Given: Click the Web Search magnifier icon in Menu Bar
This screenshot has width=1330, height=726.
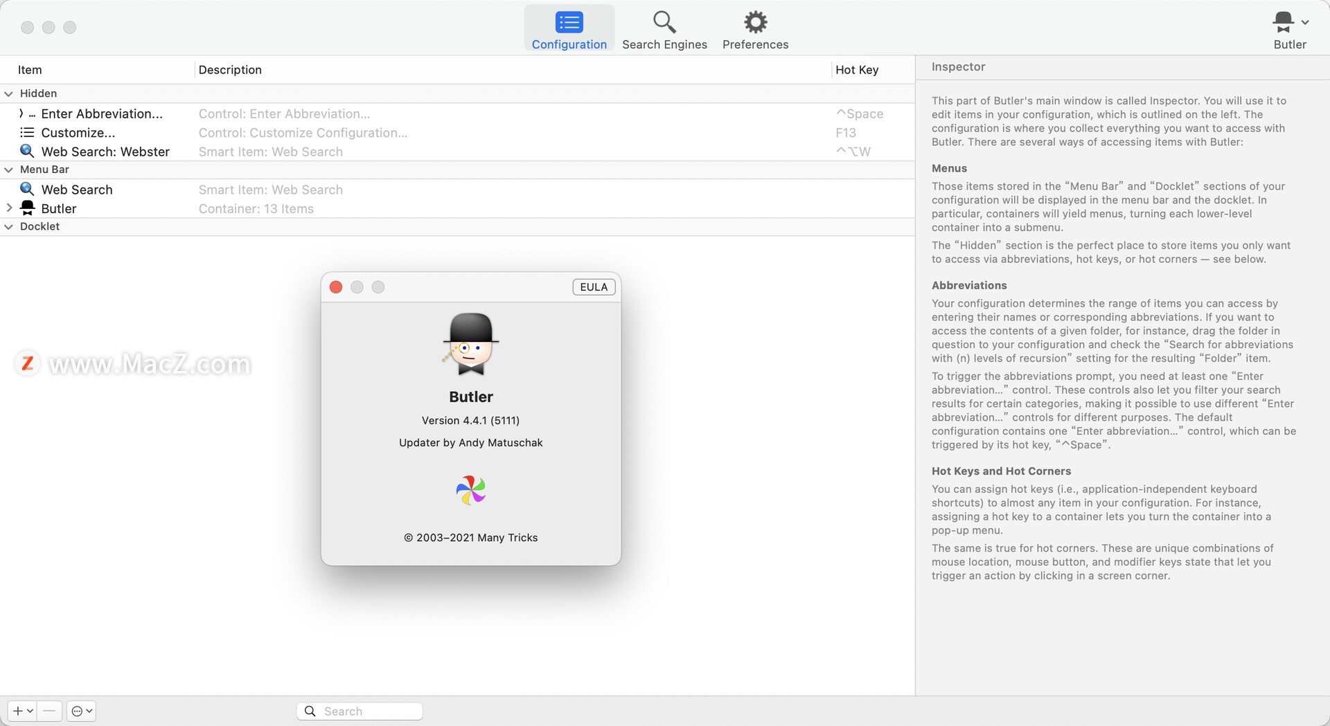Looking at the screenshot, I should [x=27, y=189].
